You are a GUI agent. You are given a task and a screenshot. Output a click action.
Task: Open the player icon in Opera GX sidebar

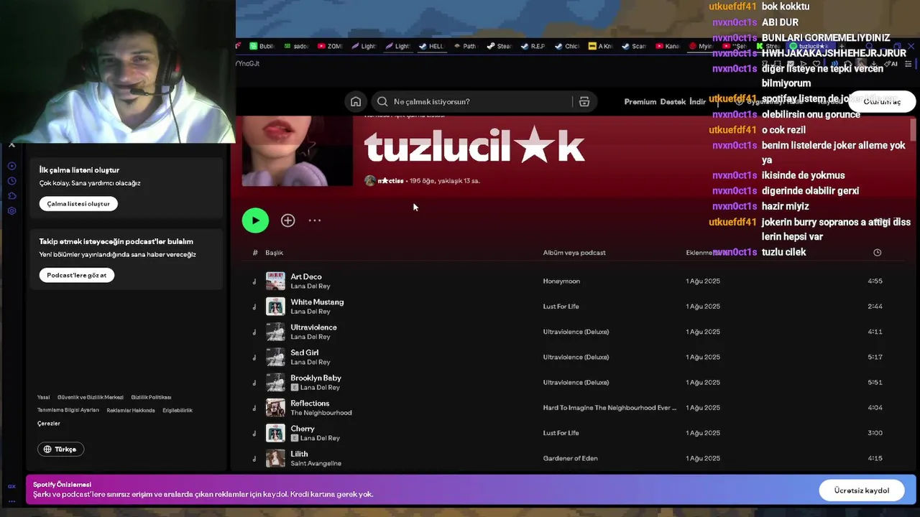pos(11,166)
